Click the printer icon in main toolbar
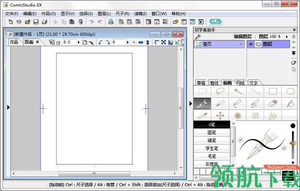The image size is (300, 191). point(111,22)
